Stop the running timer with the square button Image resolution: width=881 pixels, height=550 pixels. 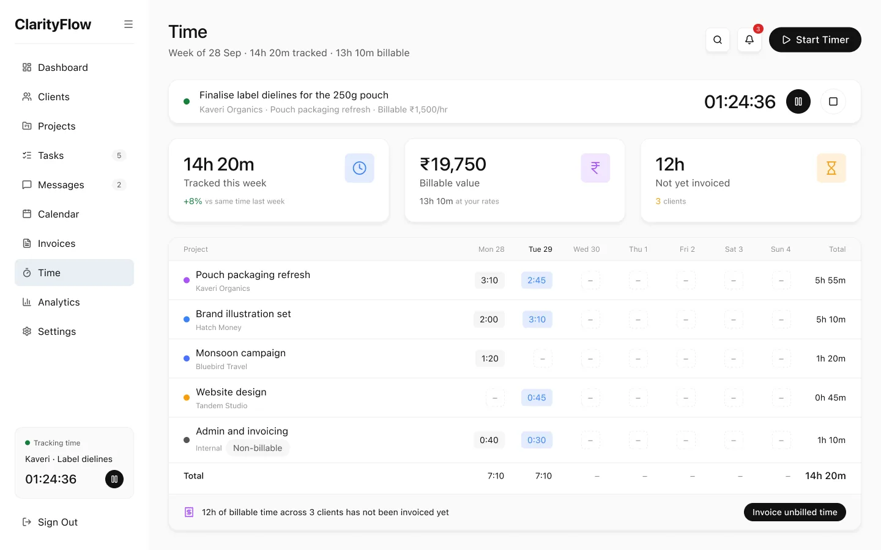[833, 101]
